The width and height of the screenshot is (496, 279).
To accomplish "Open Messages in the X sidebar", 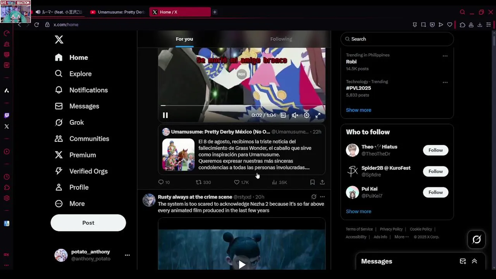I will (x=77, y=106).
